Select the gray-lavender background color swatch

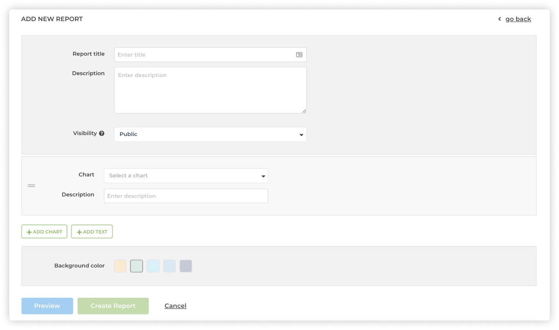tap(186, 266)
